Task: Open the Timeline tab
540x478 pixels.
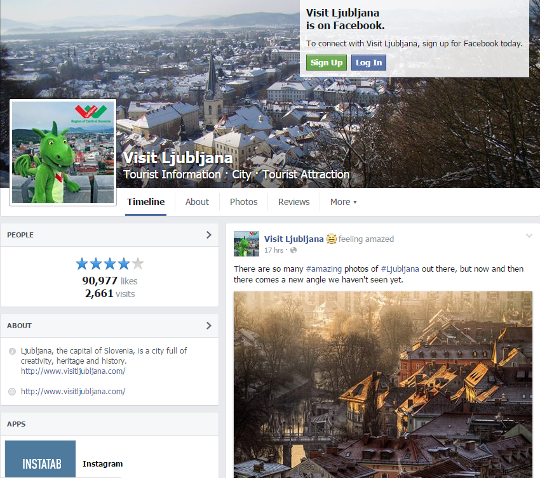Action: tap(145, 202)
